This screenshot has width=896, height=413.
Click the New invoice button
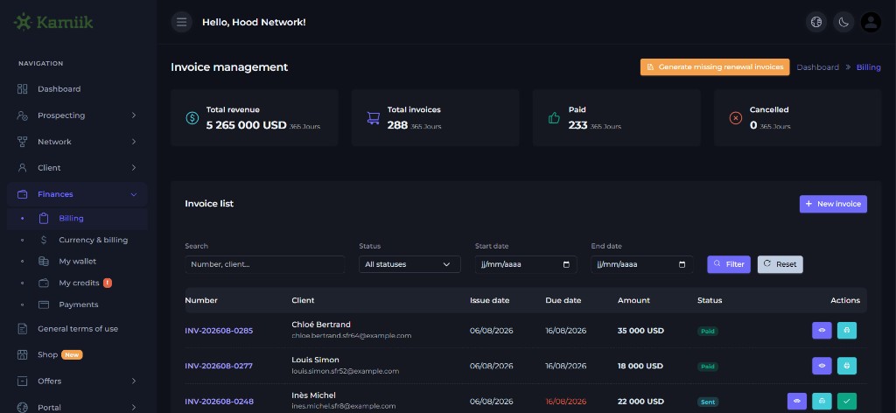(x=833, y=204)
